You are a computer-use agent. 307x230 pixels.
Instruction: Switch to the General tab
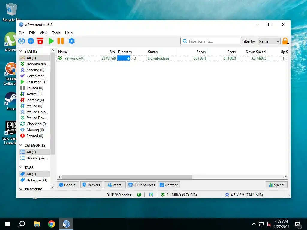point(68,185)
